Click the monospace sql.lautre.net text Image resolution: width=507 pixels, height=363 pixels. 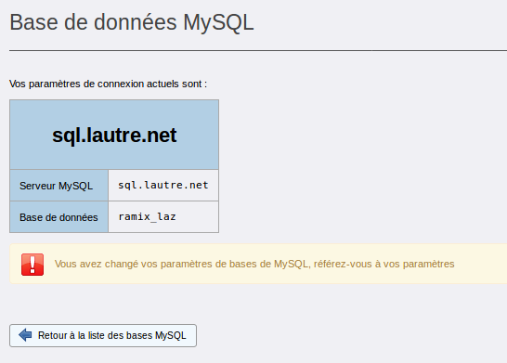[163, 186]
